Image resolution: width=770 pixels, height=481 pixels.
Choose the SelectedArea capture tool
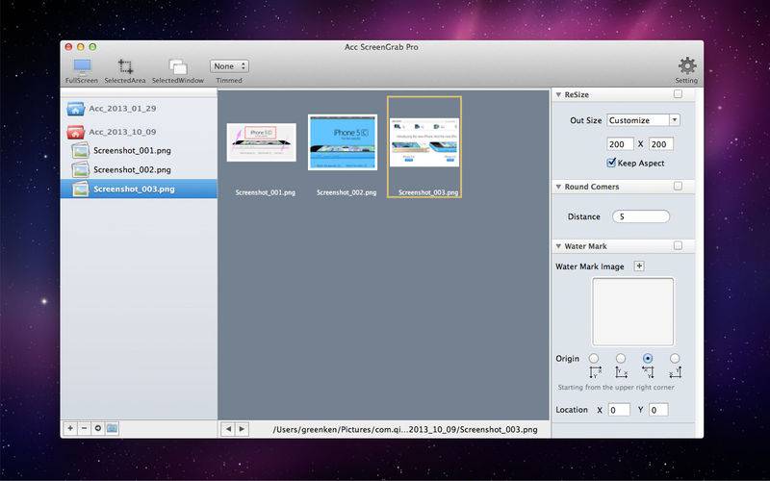click(125, 70)
